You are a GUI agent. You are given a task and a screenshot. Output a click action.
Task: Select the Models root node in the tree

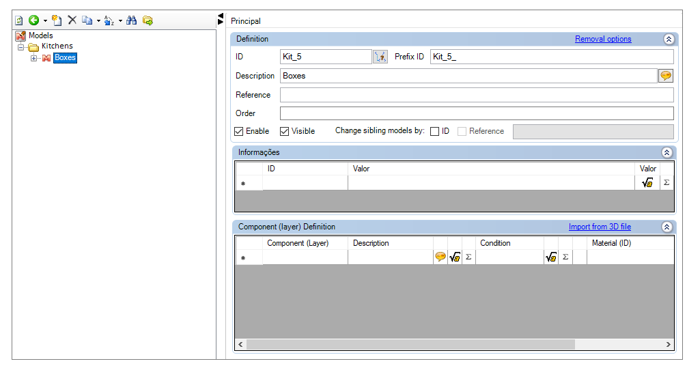[x=41, y=36]
